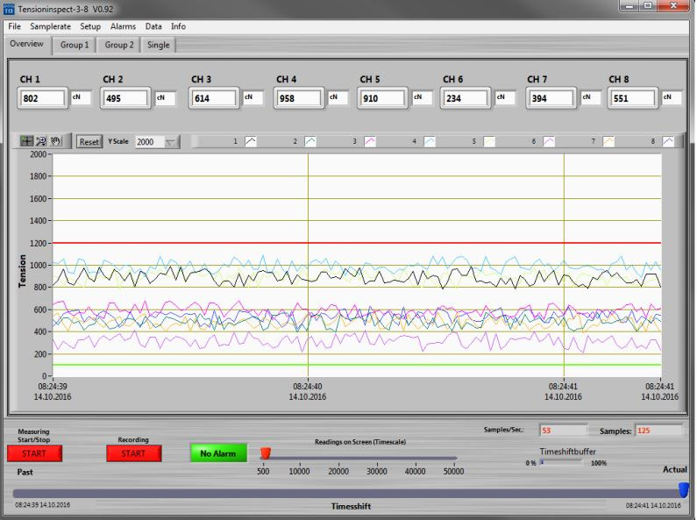Screen dimensions: 697x520
Task: Select the graph zoom magnifier tool
Action: click(41, 140)
